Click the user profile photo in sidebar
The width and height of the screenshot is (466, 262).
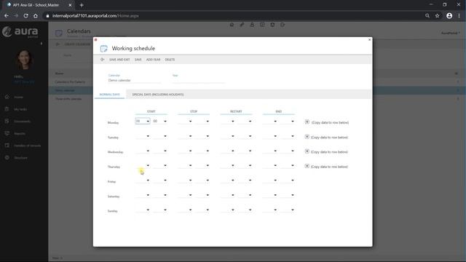click(x=24, y=60)
